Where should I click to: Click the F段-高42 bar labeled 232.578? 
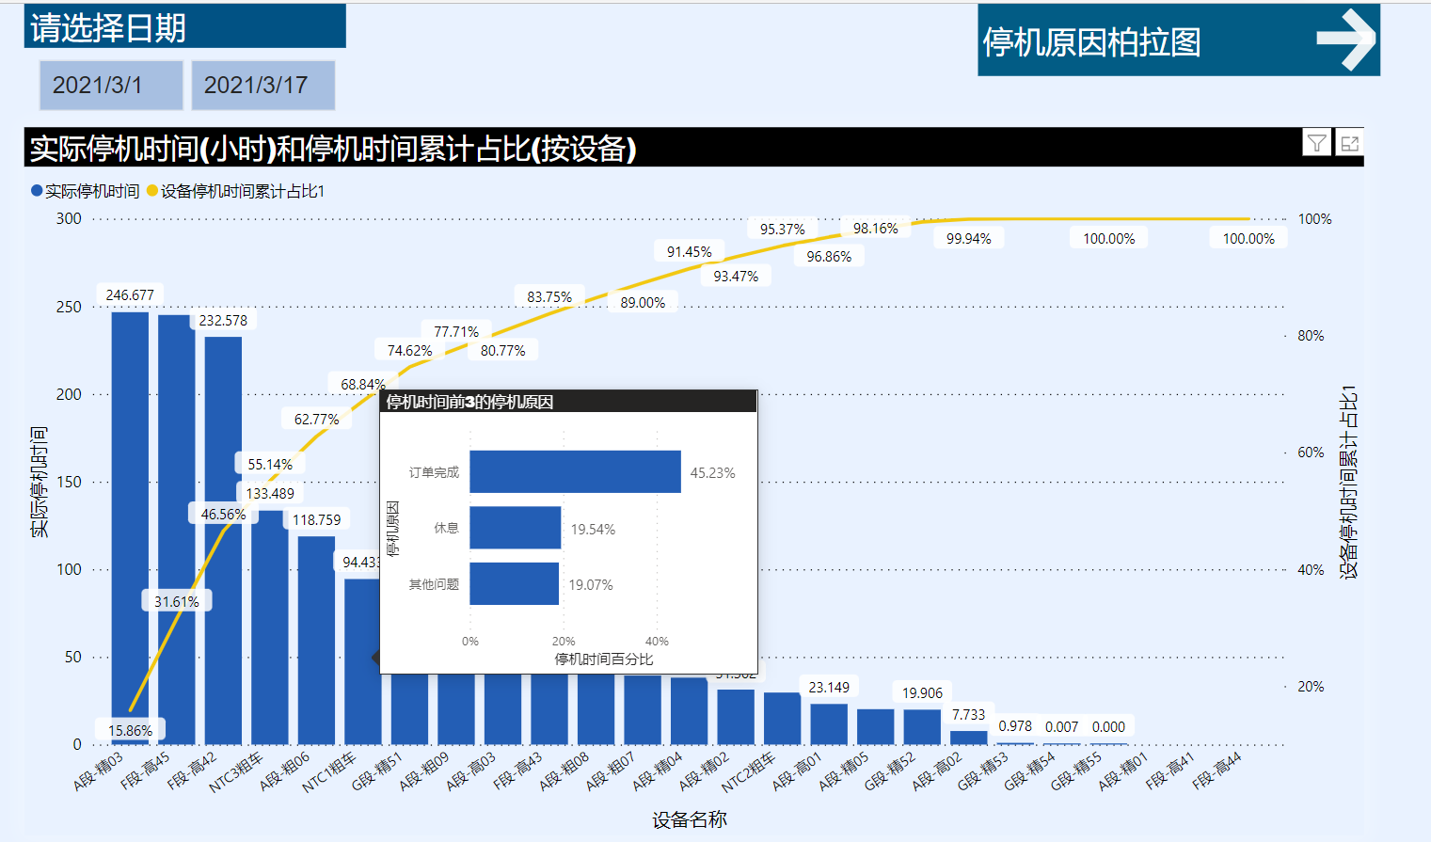point(223,540)
